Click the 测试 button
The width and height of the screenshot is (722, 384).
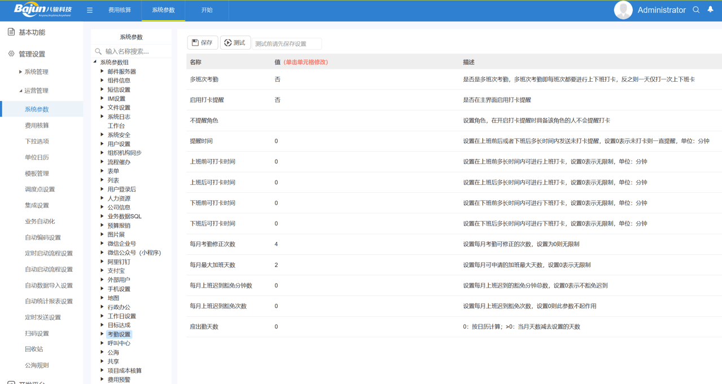pos(235,42)
